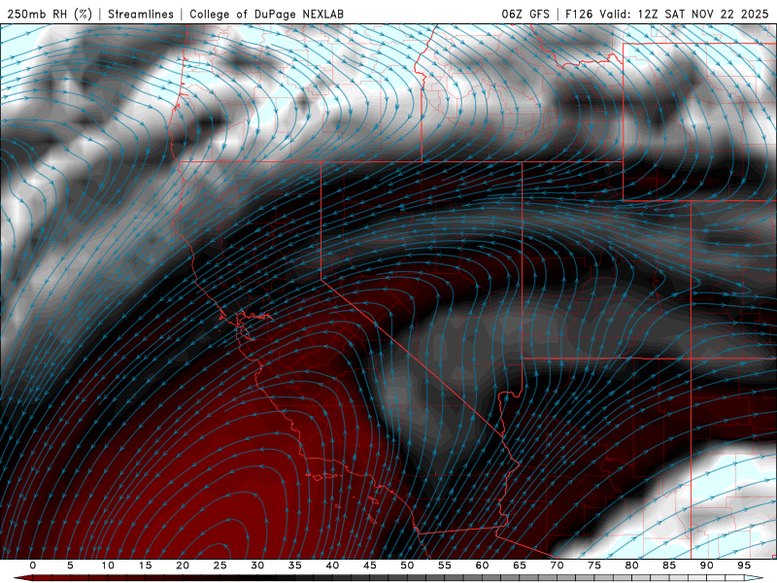This screenshot has height=583, width=777.
Task: Select colorbar tick label "10"
Action: click(x=108, y=566)
